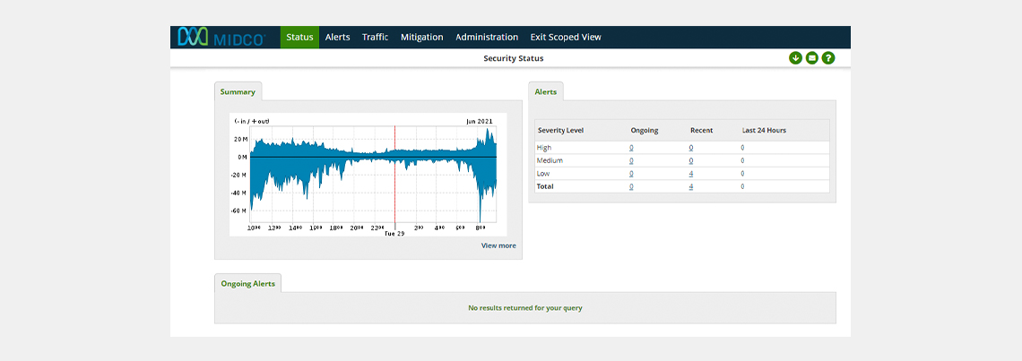
Task: Click Exit Scoped View
Action: [x=566, y=38]
